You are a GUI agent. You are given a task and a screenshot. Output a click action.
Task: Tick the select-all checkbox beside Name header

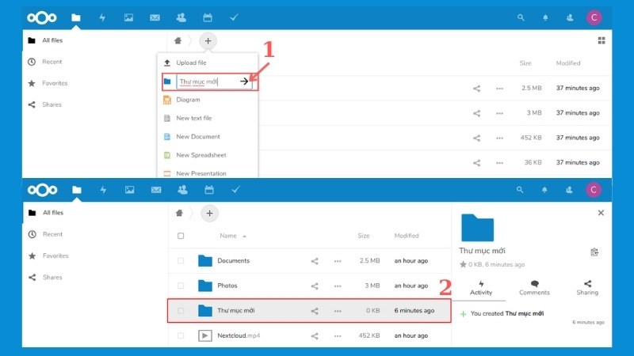(x=181, y=236)
